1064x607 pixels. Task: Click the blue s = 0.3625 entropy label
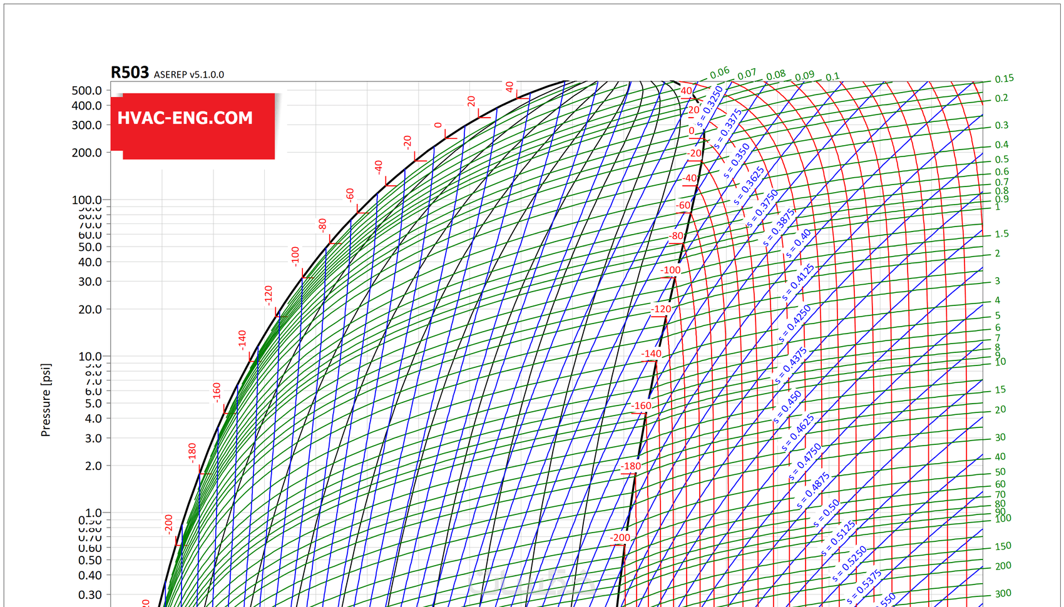click(x=749, y=185)
